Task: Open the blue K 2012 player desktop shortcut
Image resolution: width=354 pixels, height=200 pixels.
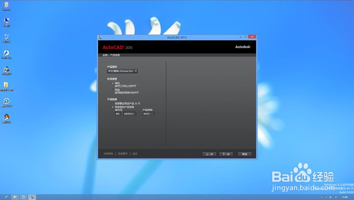Action: [x=6, y=103]
